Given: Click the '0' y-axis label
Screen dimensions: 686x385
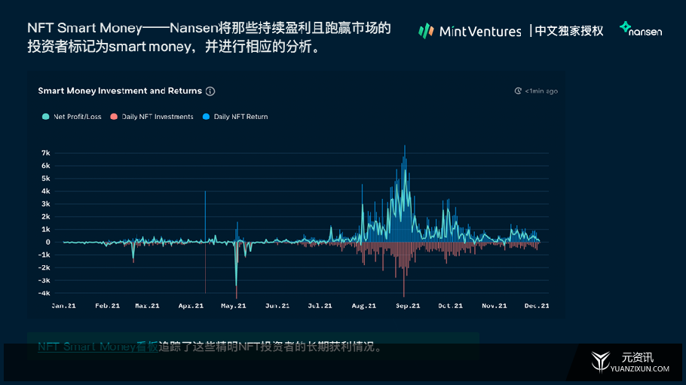Looking at the screenshot, I should pyautogui.click(x=48, y=242).
